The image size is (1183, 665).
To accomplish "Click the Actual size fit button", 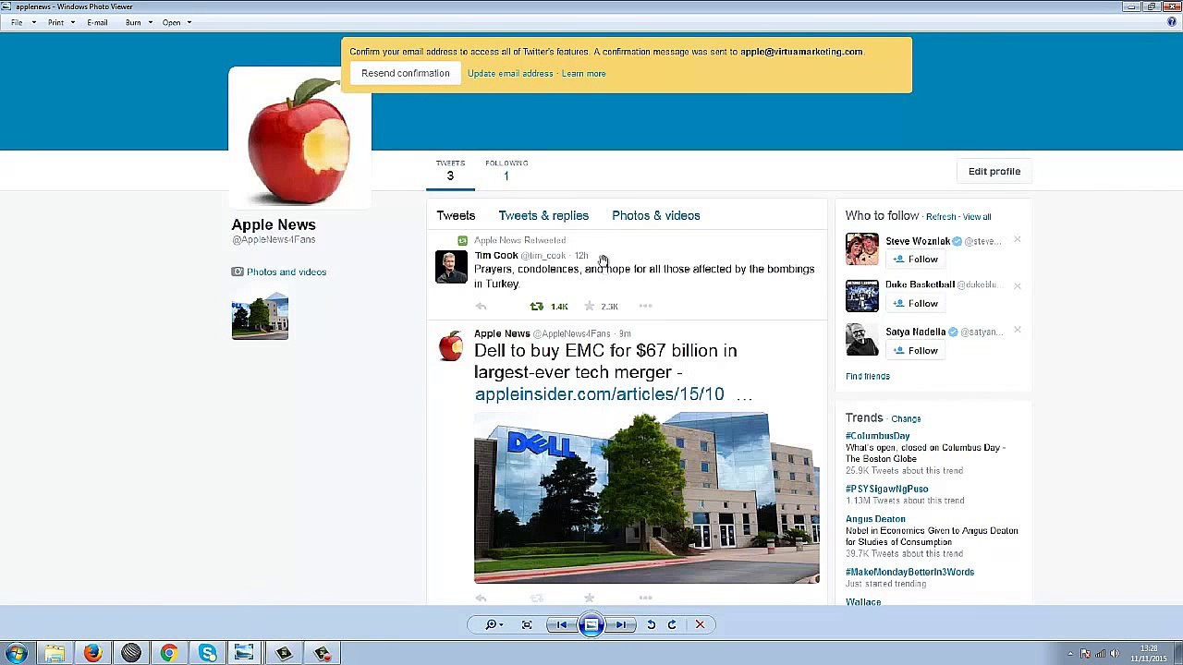I will click(527, 625).
